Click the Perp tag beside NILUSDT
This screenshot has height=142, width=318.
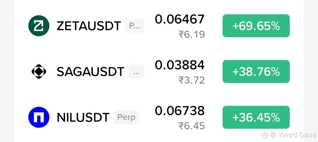(126, 117)
